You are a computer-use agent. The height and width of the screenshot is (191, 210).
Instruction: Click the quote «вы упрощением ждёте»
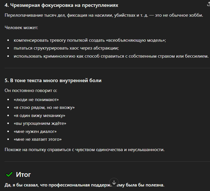pyautogui.click(x=40, y=123)
